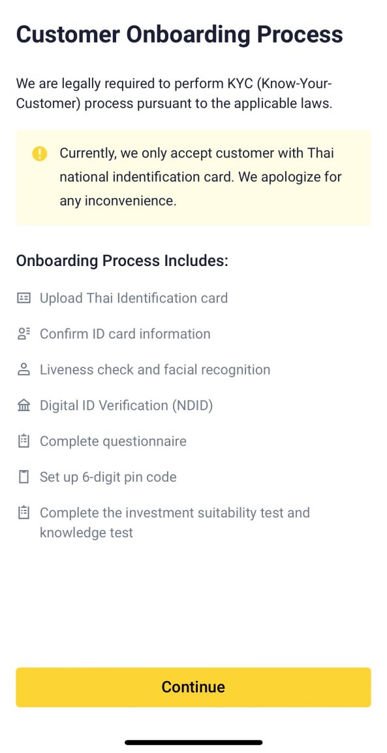Screen dimensions: 387x753
Task: Click the phone icon beside Set up pin code
Action: pyautogui.click(x=23, y=477)
